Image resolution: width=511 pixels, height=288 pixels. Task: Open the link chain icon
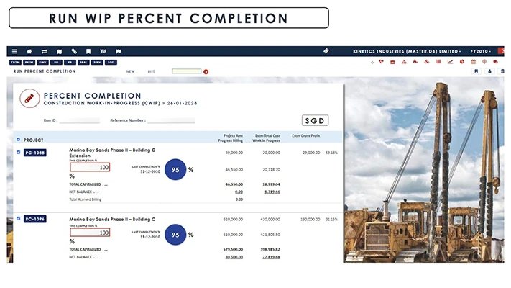pyautogui.click(x=74, y=51)
